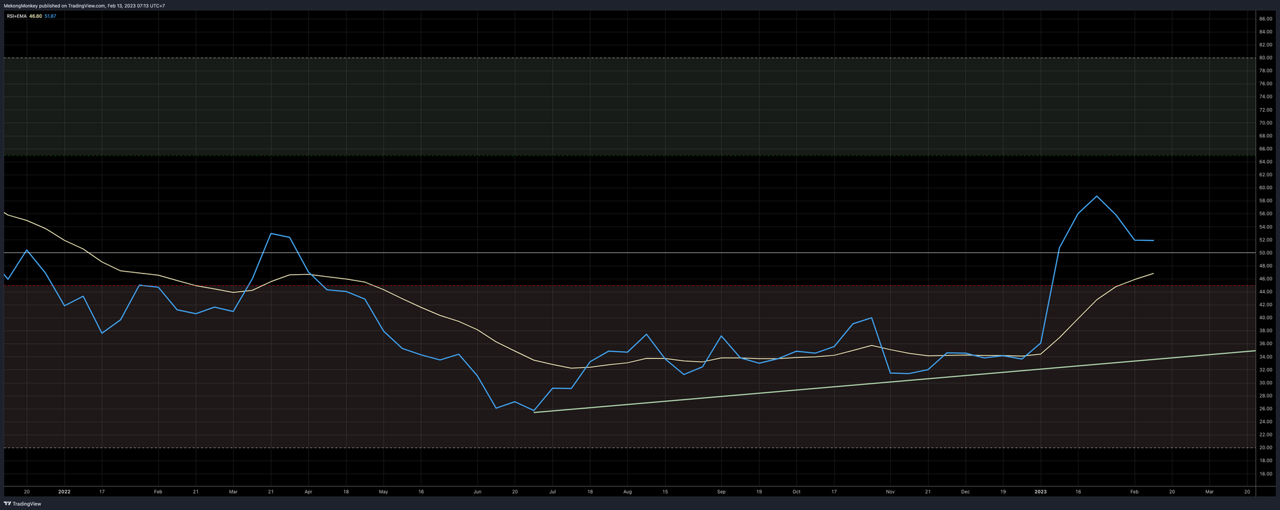Select the 86.00 value on the price scale
This screenshot has height=510, width=1280.
pyautogui.click(x=1265, y=19)
